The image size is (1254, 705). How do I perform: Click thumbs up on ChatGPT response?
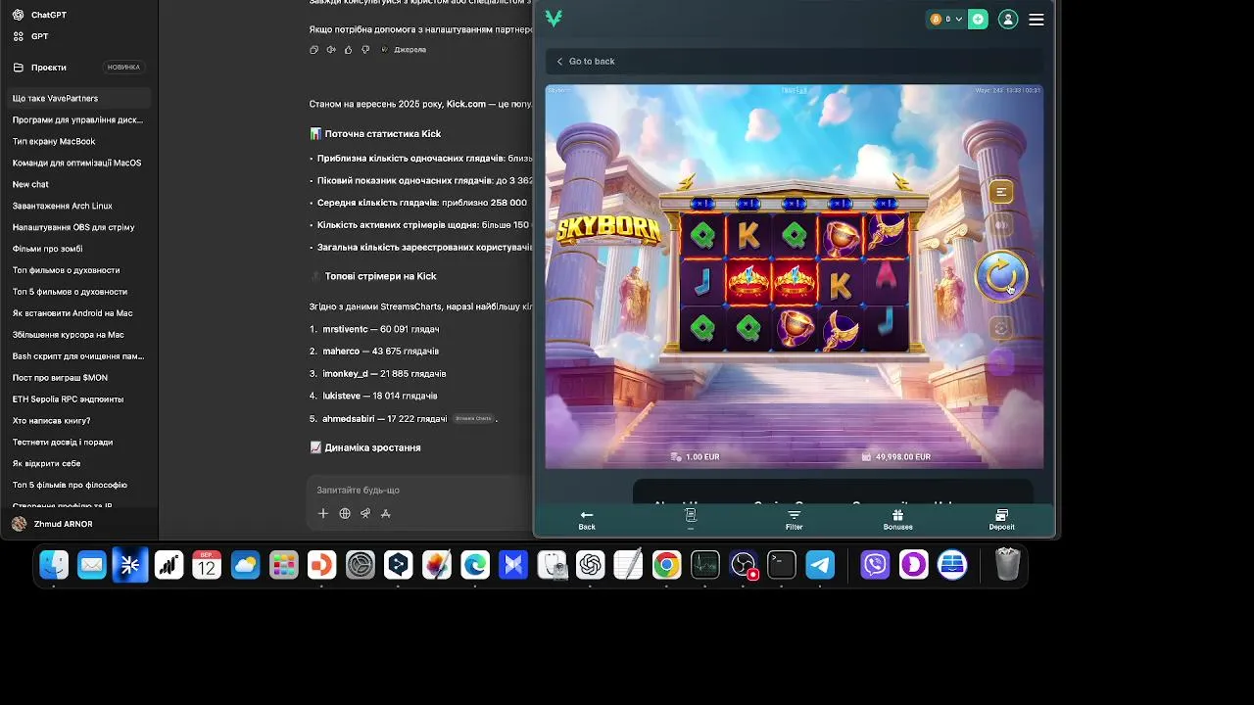348,49
